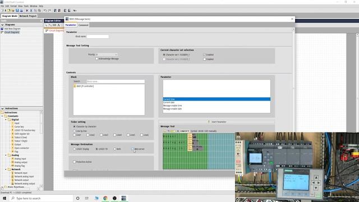359x202 pixels.
Task: Open the Priority dropdown
Action: pyautogui.click(x=107, y=54)
